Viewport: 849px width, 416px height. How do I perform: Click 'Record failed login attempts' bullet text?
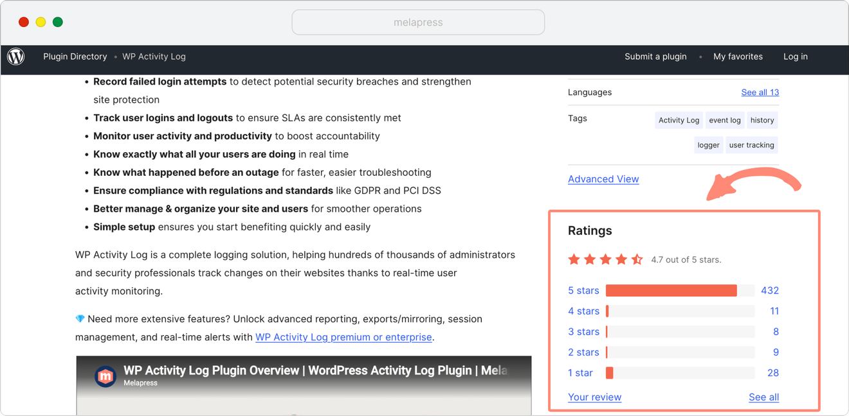[160, 82]
